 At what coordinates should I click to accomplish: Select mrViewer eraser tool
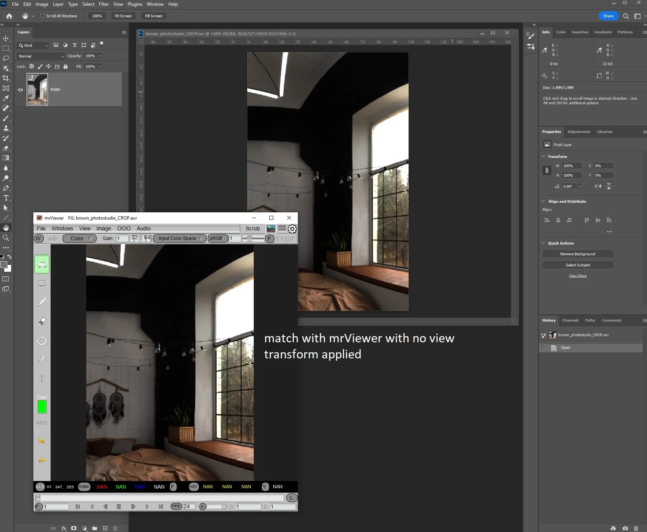(42, 321)
